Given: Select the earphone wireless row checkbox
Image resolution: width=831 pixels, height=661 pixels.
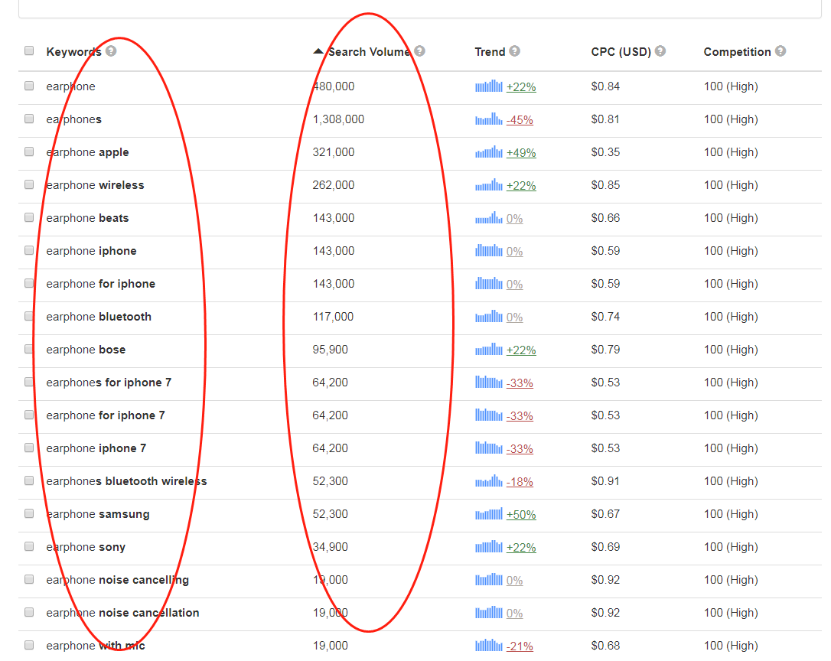Looking at the screenshot, I should 29,184.
